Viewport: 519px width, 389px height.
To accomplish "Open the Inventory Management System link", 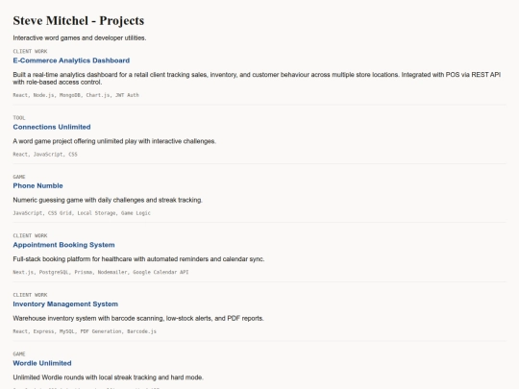I will [x=65, y=304].
